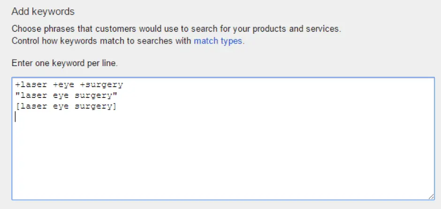
Task: Click the word eye in the bracketed line
Action: click(x=61, y=107)
